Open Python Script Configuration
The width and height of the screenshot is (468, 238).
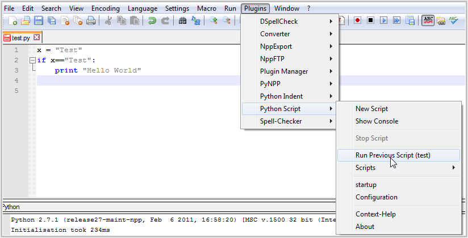click(399, 197)
